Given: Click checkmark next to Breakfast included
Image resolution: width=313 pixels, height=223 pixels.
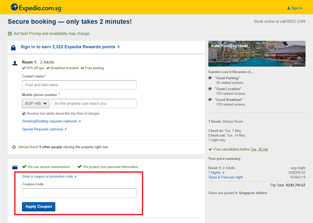Looking at the screenshot, I should 48,68.
